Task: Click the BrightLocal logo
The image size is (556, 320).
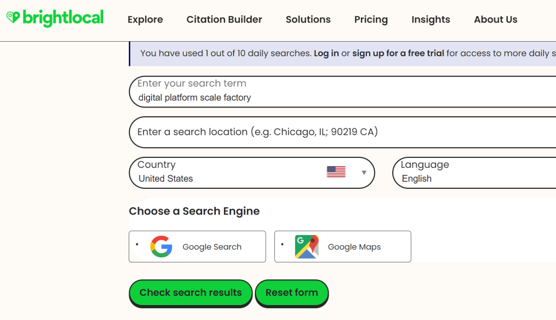Action: click(x=55, y=18)
